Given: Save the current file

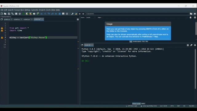Looking at the screenshot, I should pos(9,14).
